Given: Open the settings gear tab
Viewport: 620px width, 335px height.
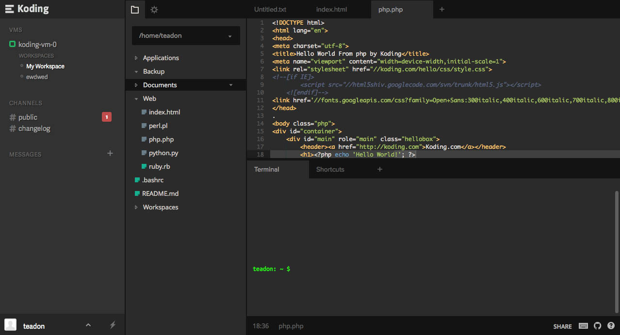Looking at the screenshot, I should click(154, 9).
